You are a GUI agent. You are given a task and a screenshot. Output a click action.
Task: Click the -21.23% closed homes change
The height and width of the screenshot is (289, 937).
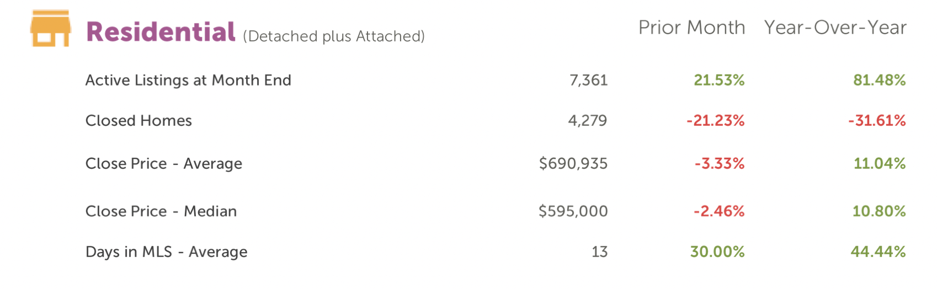pyautogui.click(x=716, y=121)
